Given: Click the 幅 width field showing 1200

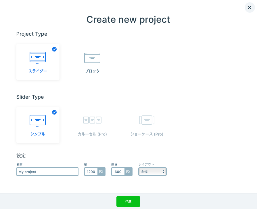Looking at the screenshot, I should tap(91, 172).
